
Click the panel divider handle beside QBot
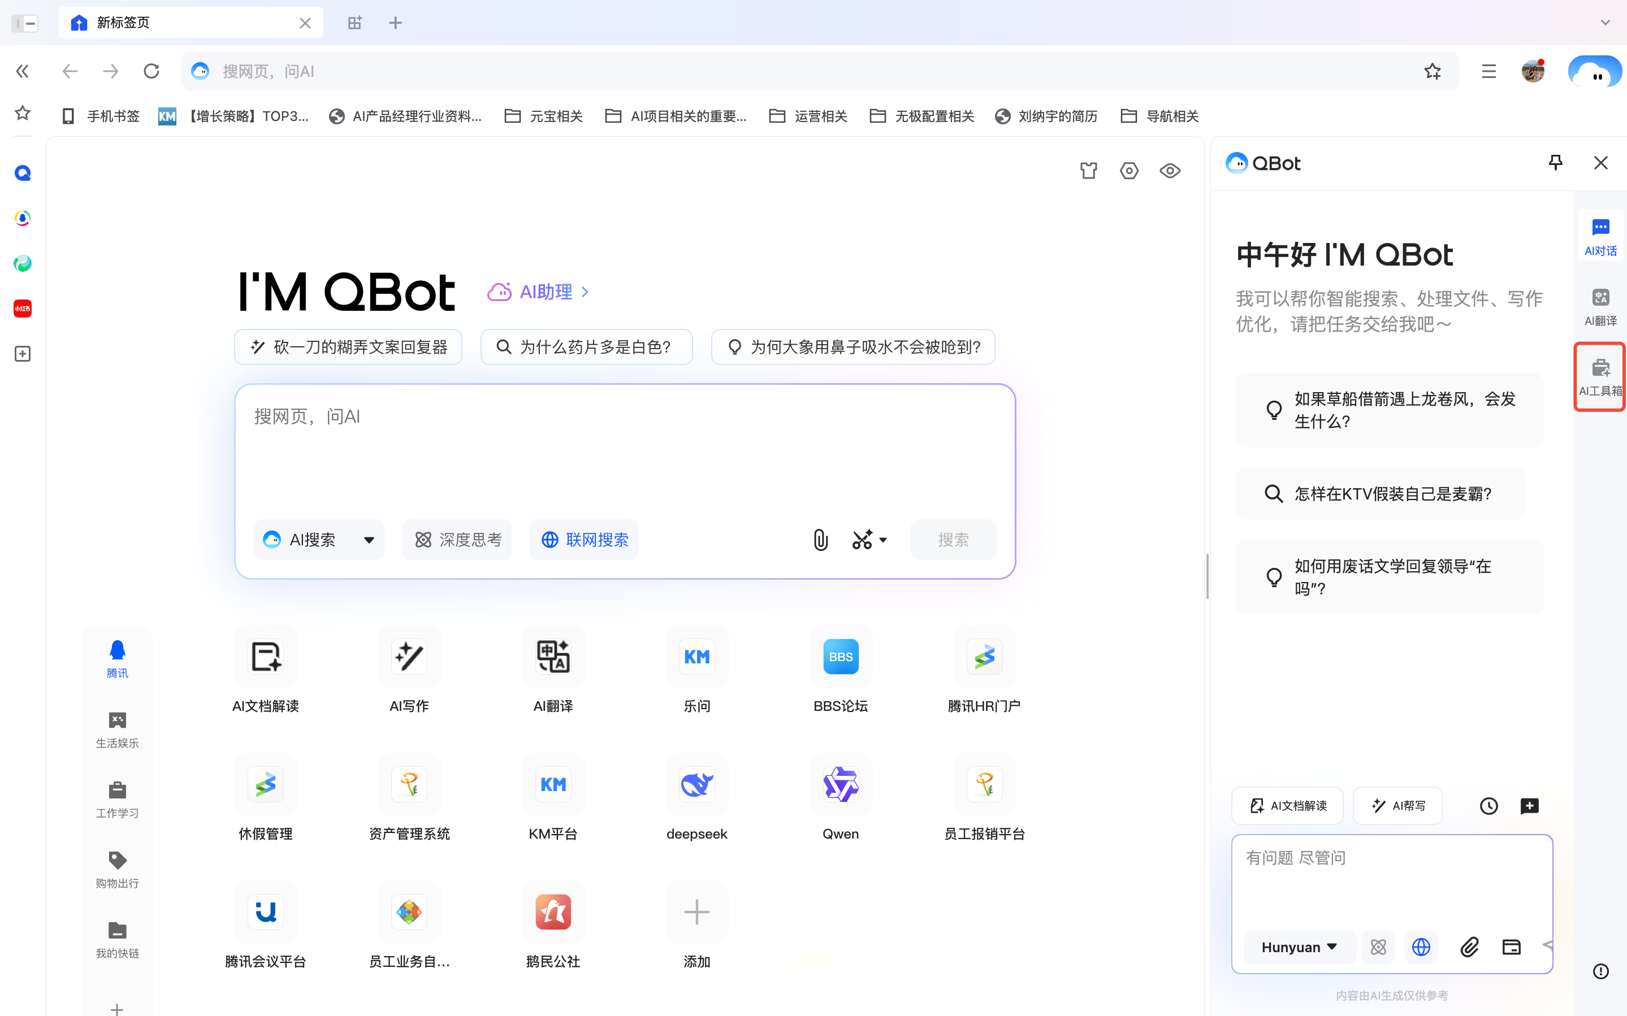click(x=1207, y=576)
